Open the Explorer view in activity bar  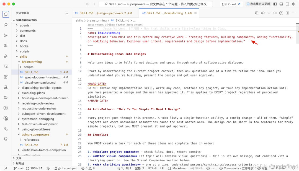[6, 14]
